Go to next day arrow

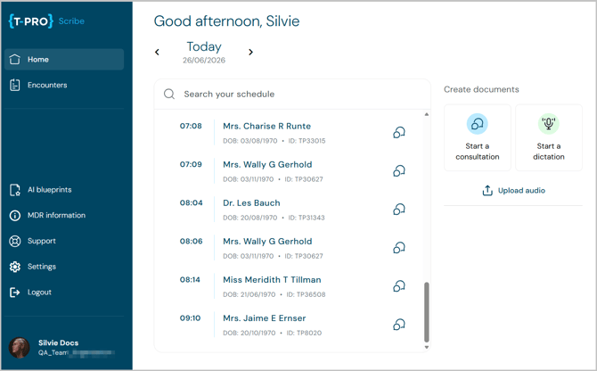[250, 53]
